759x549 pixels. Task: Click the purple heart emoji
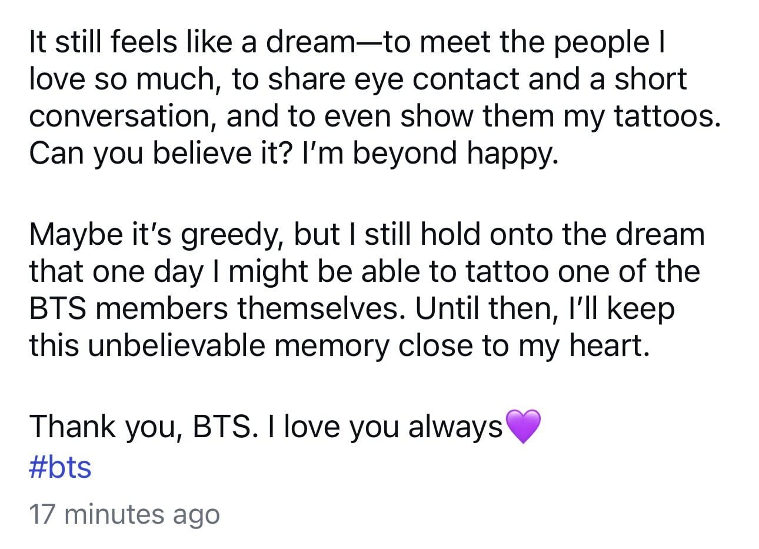click(x=522, y=427)
